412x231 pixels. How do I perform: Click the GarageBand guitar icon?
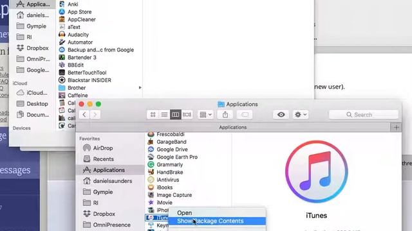click(151, 142)
